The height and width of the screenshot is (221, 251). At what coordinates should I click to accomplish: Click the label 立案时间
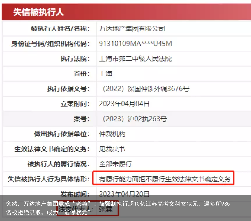point(75,104)
